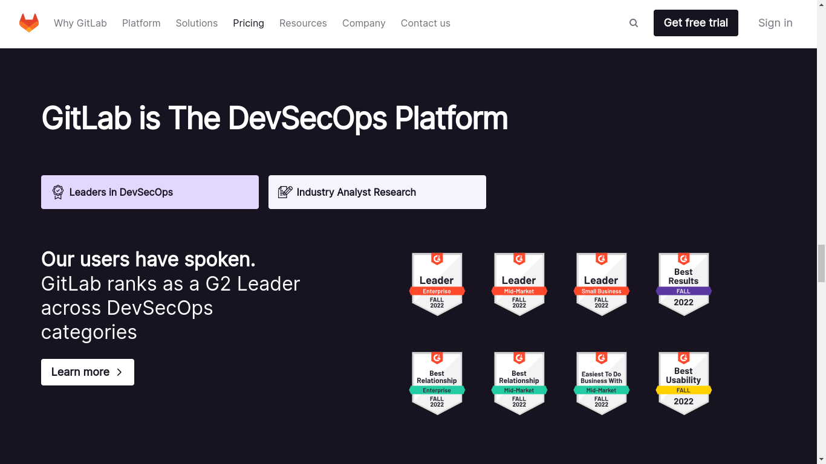Open the Best Results Fall 2022 badge

[684, 284]
